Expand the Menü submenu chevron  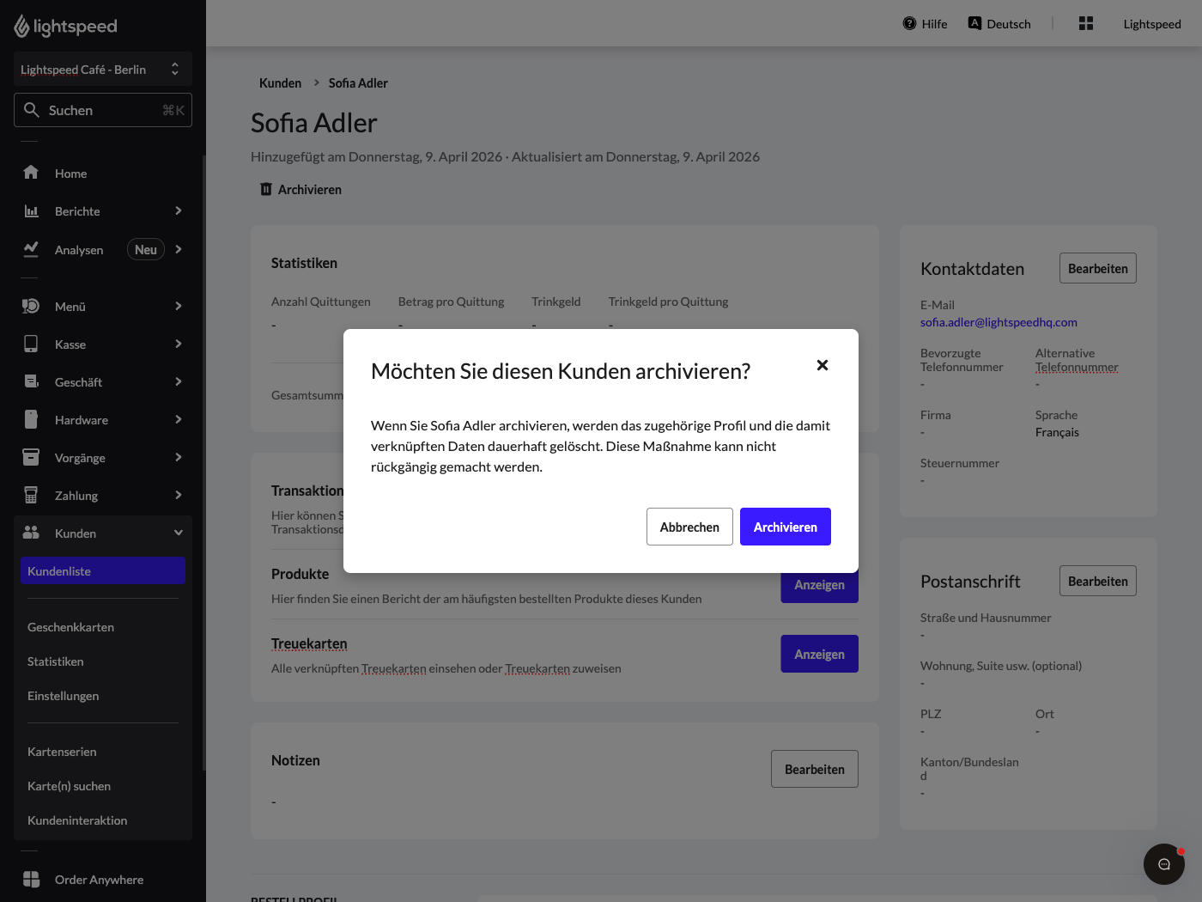point(179,306)
